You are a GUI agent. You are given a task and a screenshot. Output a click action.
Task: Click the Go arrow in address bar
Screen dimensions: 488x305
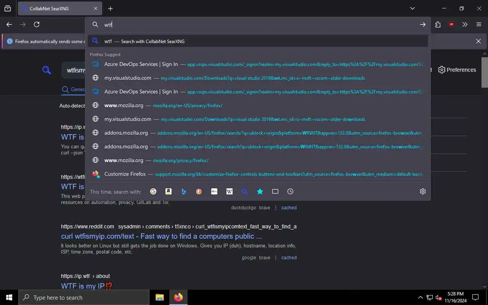pyautogui.click(x=423, y=24)
